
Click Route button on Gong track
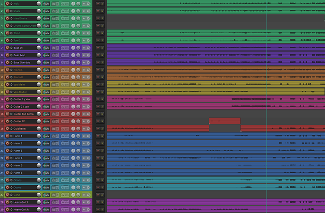pyautogui.click(x=46, y=195)
